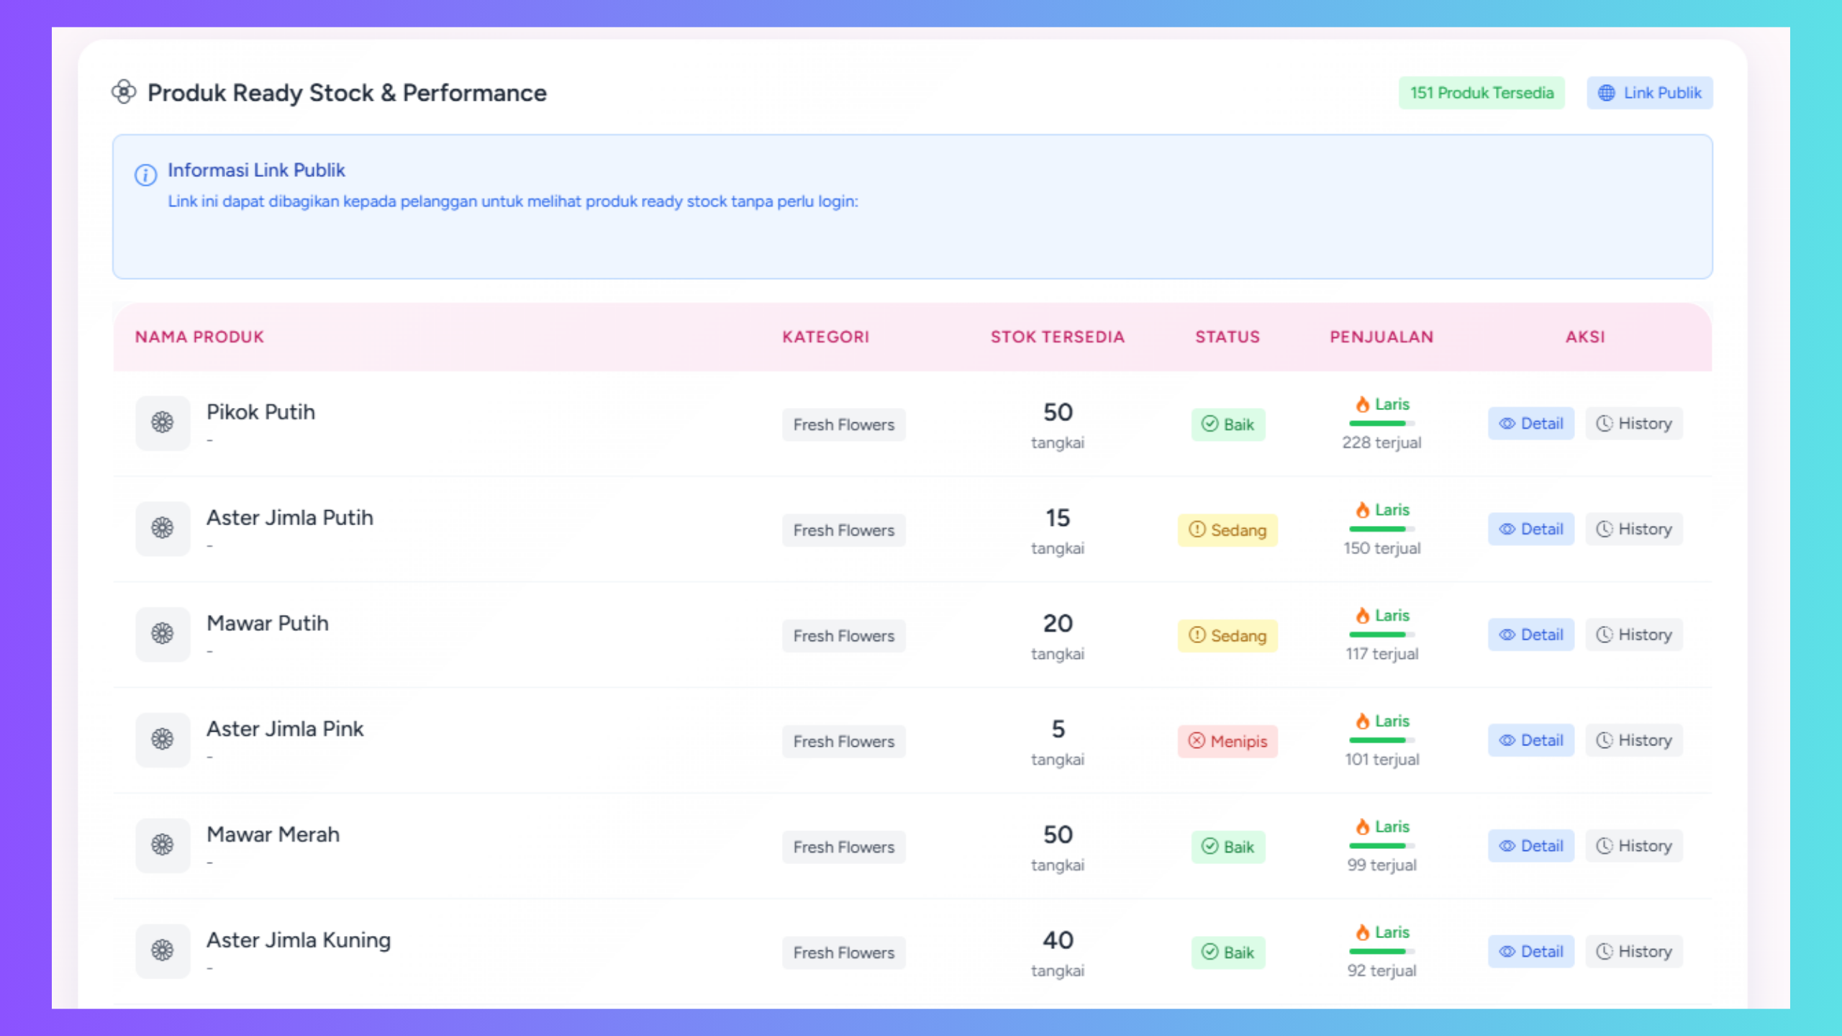Click the flower icon next to Pikok Putih

tap(163, 423)
